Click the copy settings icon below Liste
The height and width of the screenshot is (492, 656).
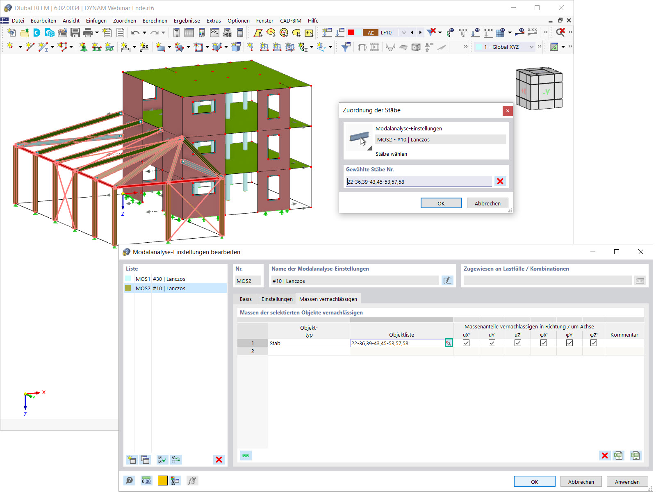click(x=145, y=460)
